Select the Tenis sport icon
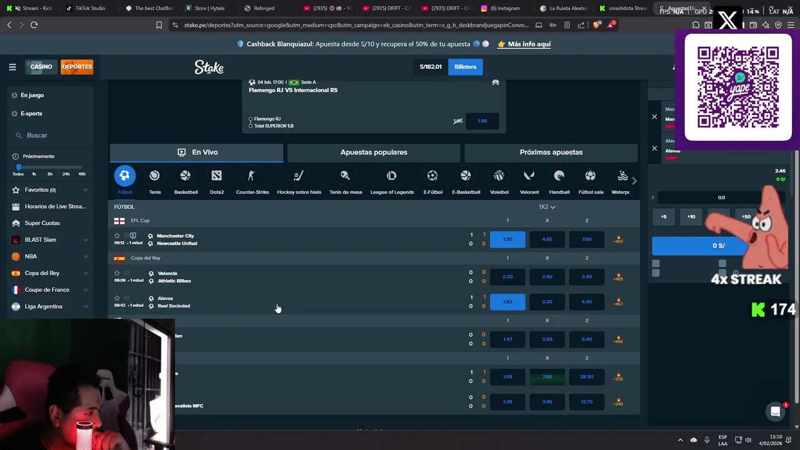 (x=154, y=176)
